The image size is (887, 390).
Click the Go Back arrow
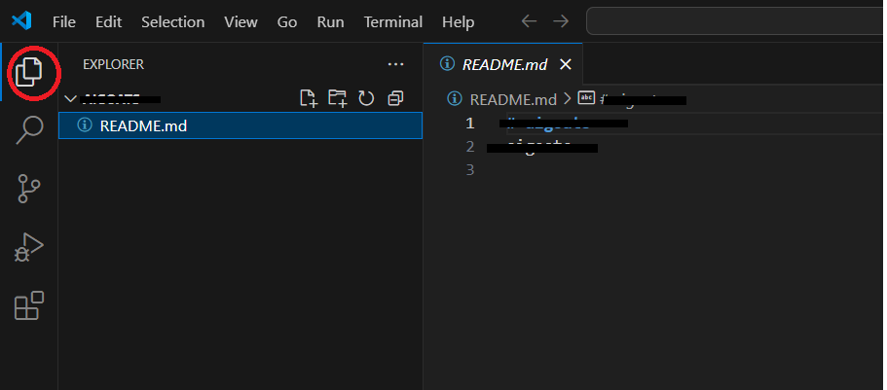pos(529,21)
